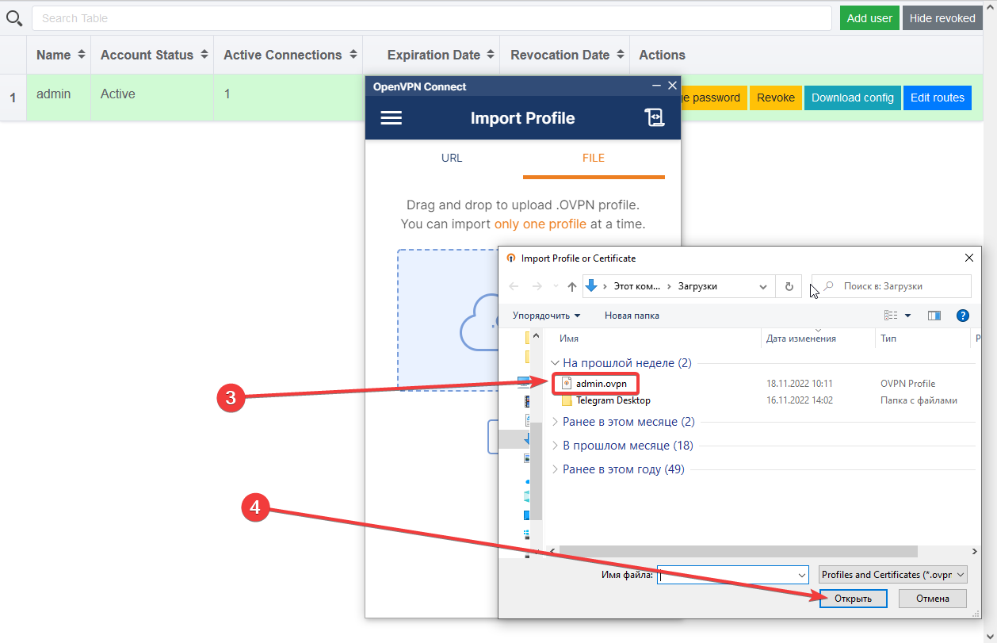Click Edit routes for admin

(938, 98)
